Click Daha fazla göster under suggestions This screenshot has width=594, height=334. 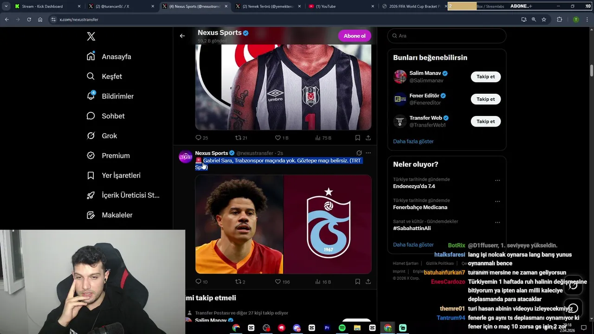413,141
